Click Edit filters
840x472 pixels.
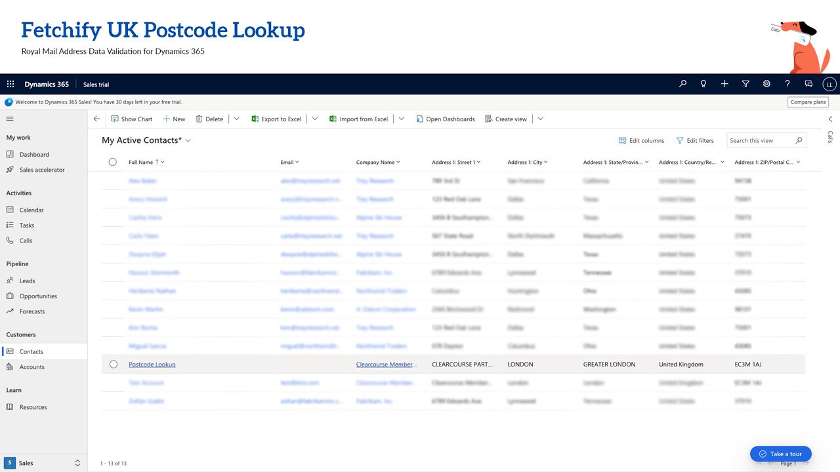[x=695, y=140]
